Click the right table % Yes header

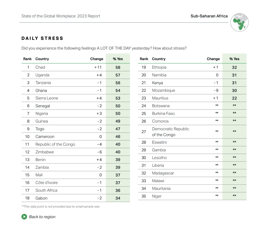click(234, 59)
